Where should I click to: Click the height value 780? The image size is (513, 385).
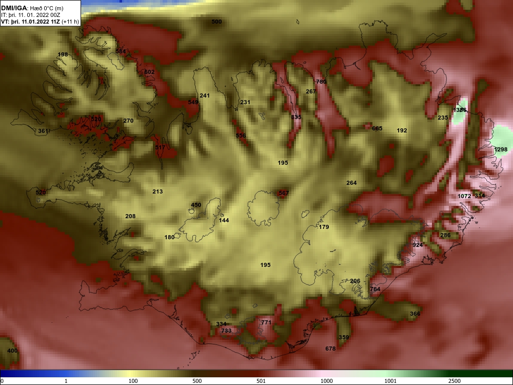point(321,82)
